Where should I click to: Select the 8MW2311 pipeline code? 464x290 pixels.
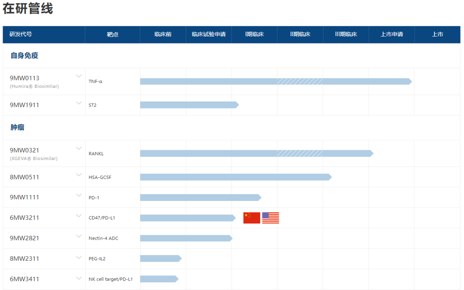(24, 259)
